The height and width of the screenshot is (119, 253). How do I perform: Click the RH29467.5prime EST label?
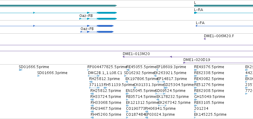pos(106,109)
